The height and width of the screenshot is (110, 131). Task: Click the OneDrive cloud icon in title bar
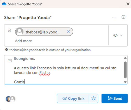tap(4, 4)
